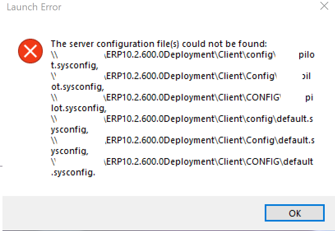Viewport: 335px width, 231px height.
Task: Click the 'ot.sysconfig,' text line
Action: (x=77, y=87)
